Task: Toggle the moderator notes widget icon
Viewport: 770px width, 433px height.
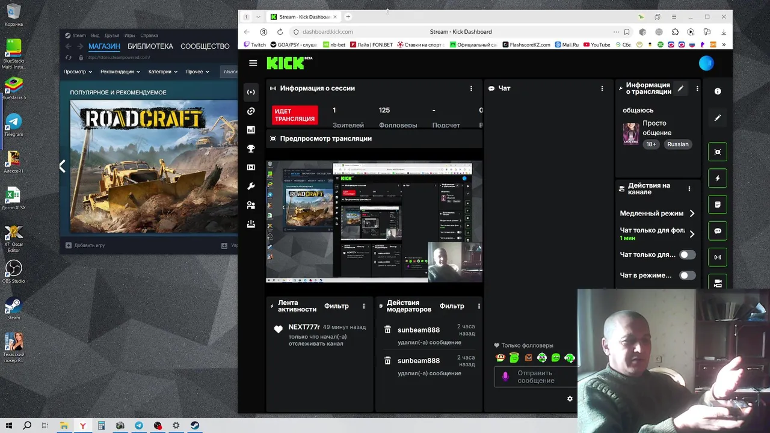Action: click(x=718, y=204)
